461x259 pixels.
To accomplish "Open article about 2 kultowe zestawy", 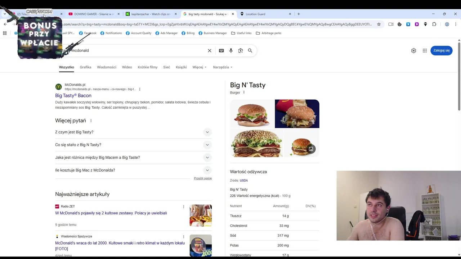I will click(x=111, y=213).
